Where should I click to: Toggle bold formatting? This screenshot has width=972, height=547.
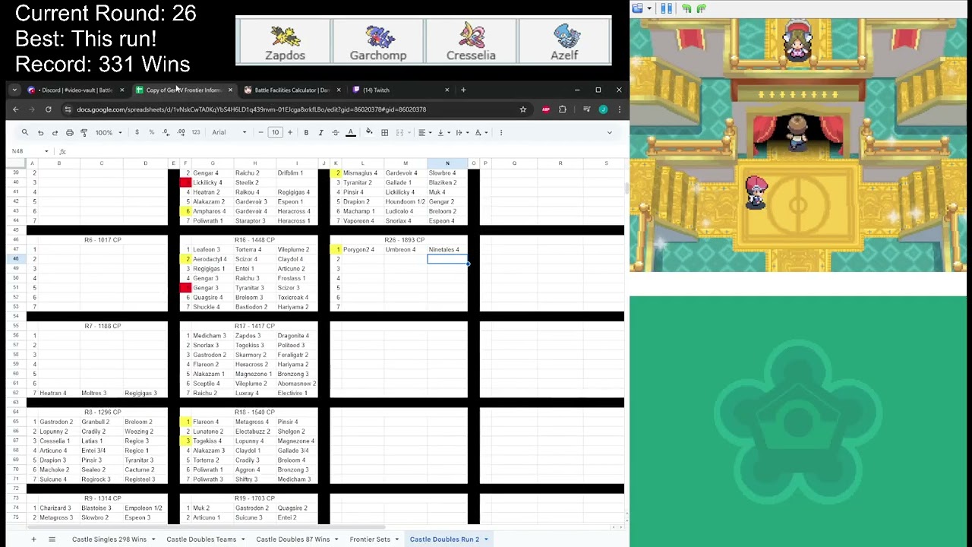click(306, 132)
